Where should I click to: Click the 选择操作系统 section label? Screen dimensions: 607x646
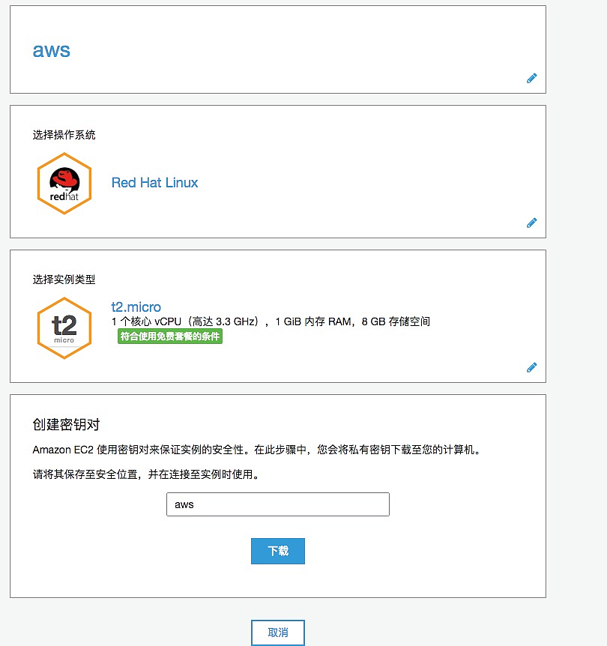coord(64,135)
